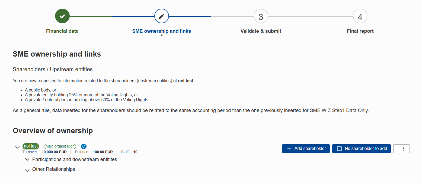Jump to Validate & submit step
Screen dimensions: 422x183
coord(261,31)
